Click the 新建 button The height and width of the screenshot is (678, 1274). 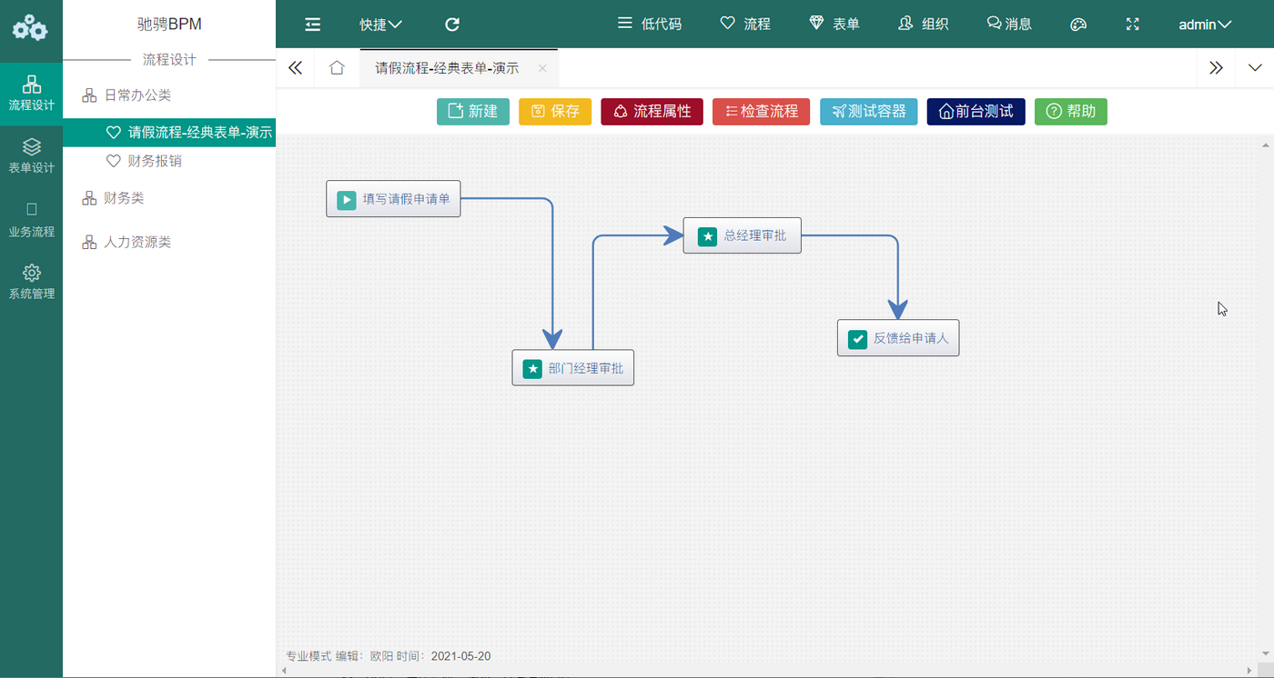tap(473, 112)
